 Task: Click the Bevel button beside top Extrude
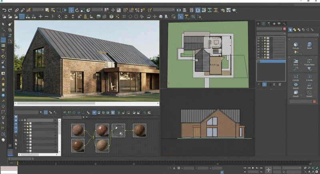pyautogui.click(x=309, y=45)
